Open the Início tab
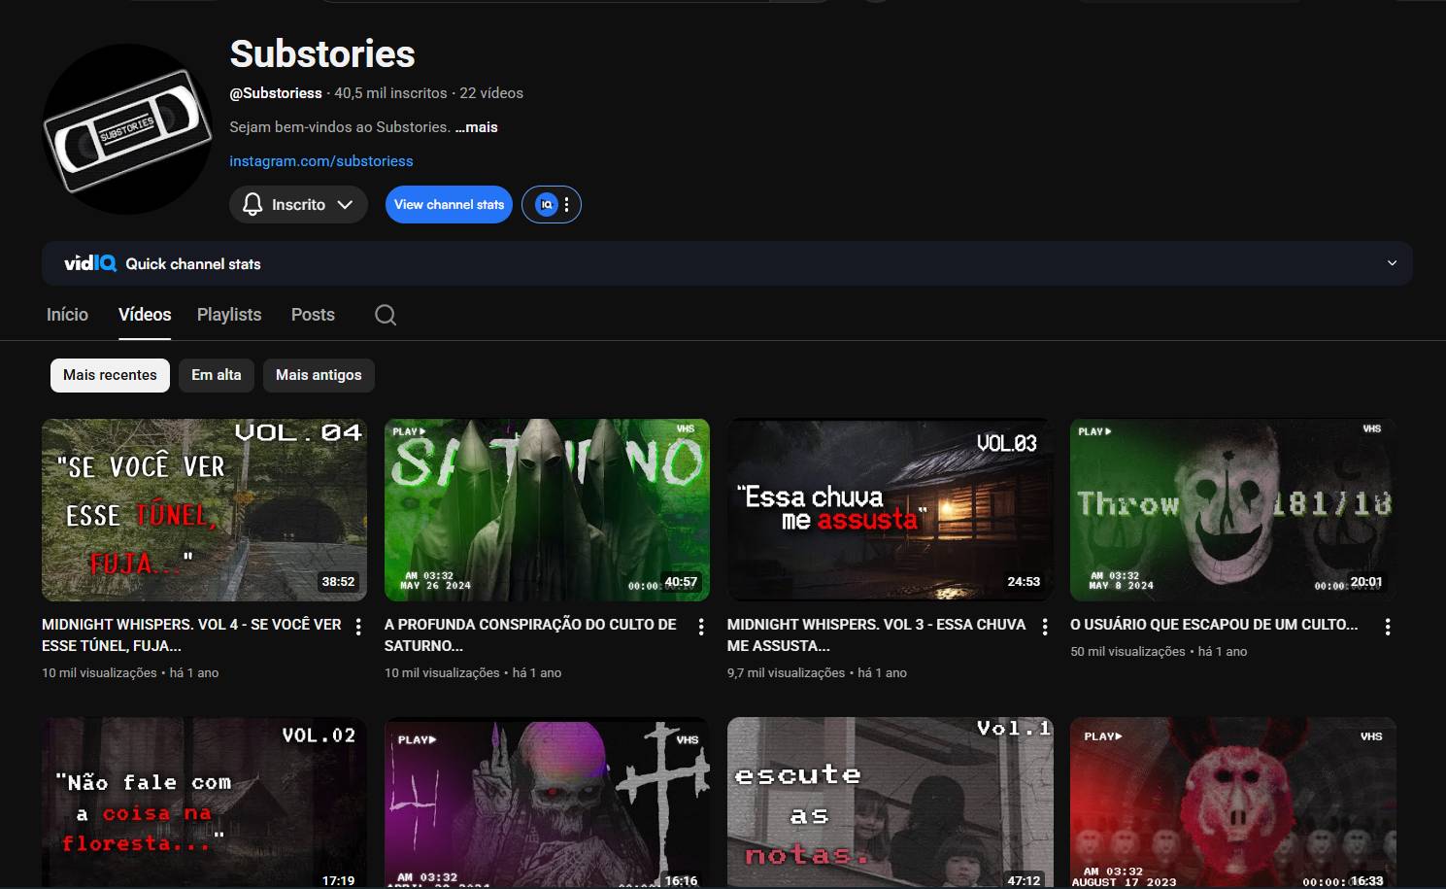This screenshot has width=1446, height=889. coord(67,315)
